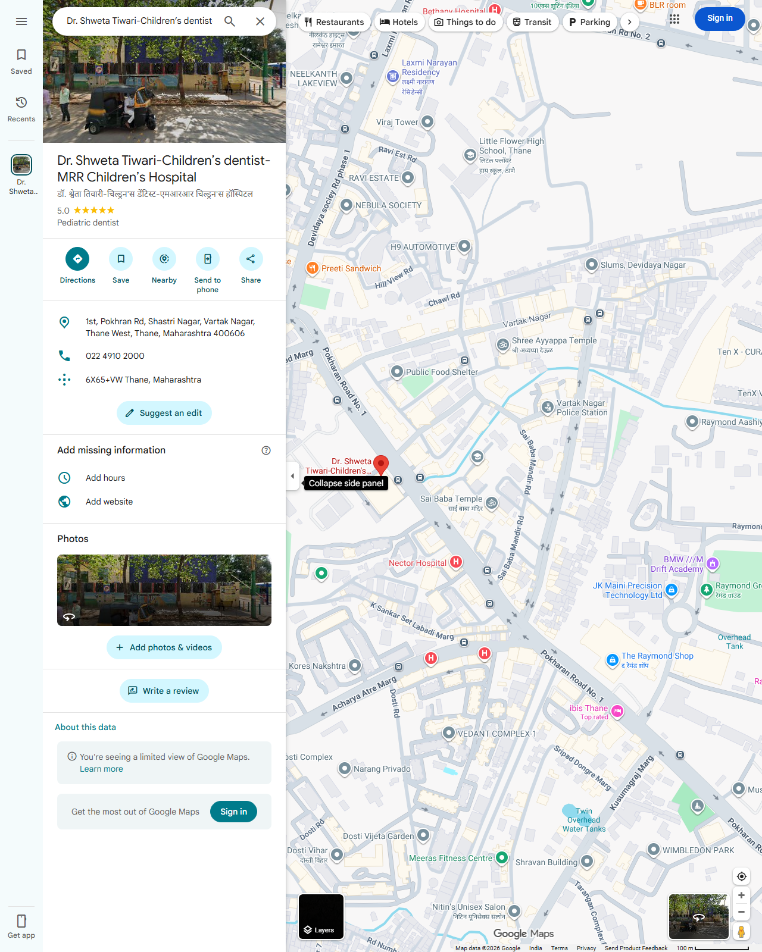Open About this data link
Screen dimensions: 762x952
(x=85, y=727)
